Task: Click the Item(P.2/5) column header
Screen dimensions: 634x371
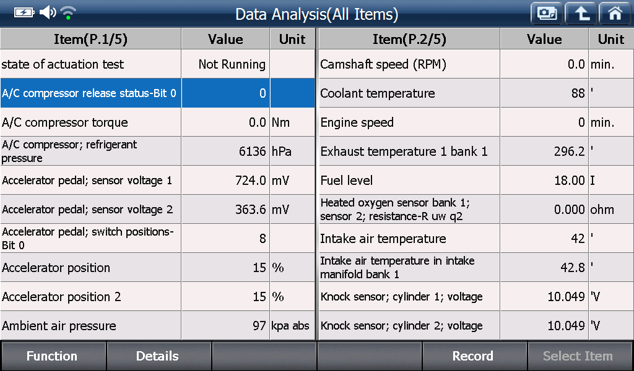Action: (x=409, y=39)
